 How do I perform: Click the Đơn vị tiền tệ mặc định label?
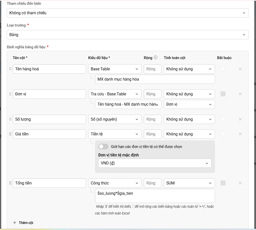point(118,155)
